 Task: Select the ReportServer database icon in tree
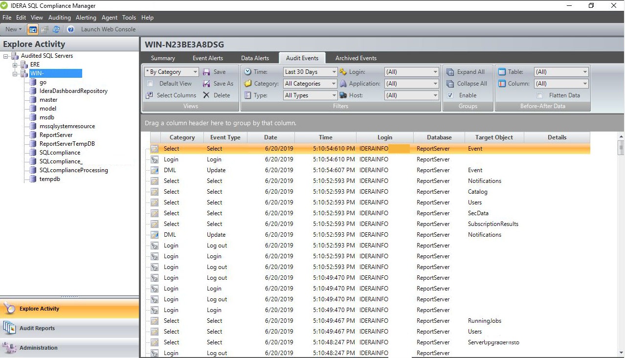tap(33, 135)
